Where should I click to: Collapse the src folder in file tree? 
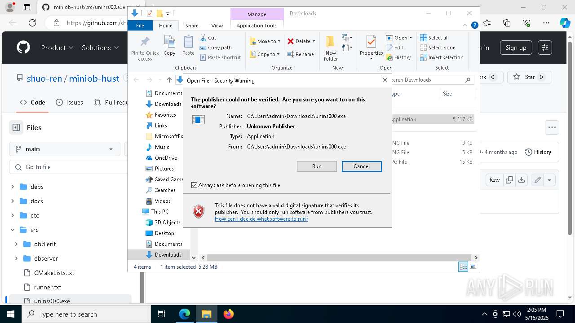coord(13,230)
